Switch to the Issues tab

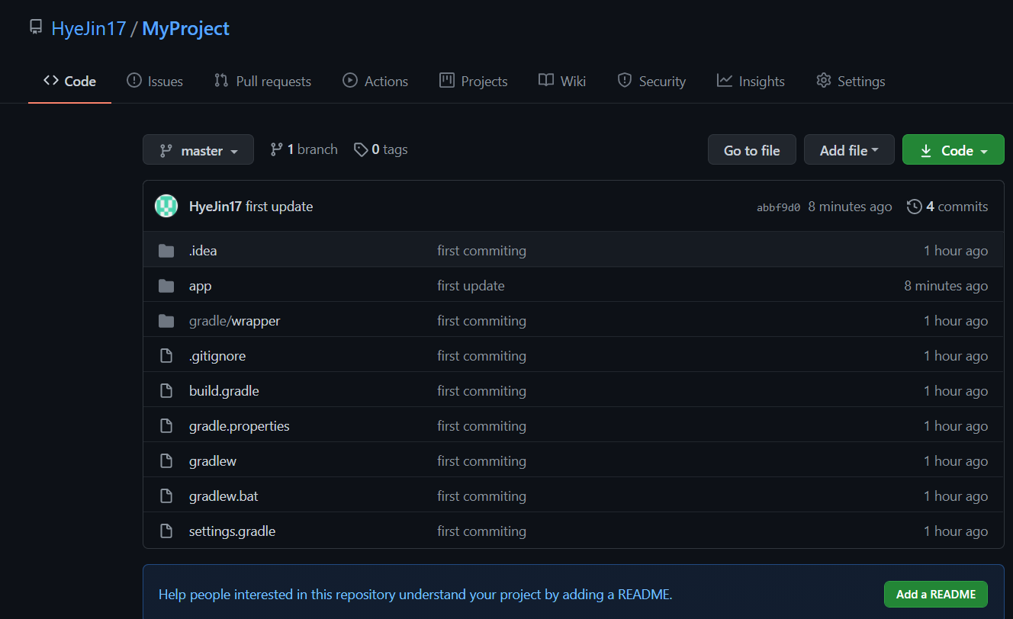tap(155, 81)
